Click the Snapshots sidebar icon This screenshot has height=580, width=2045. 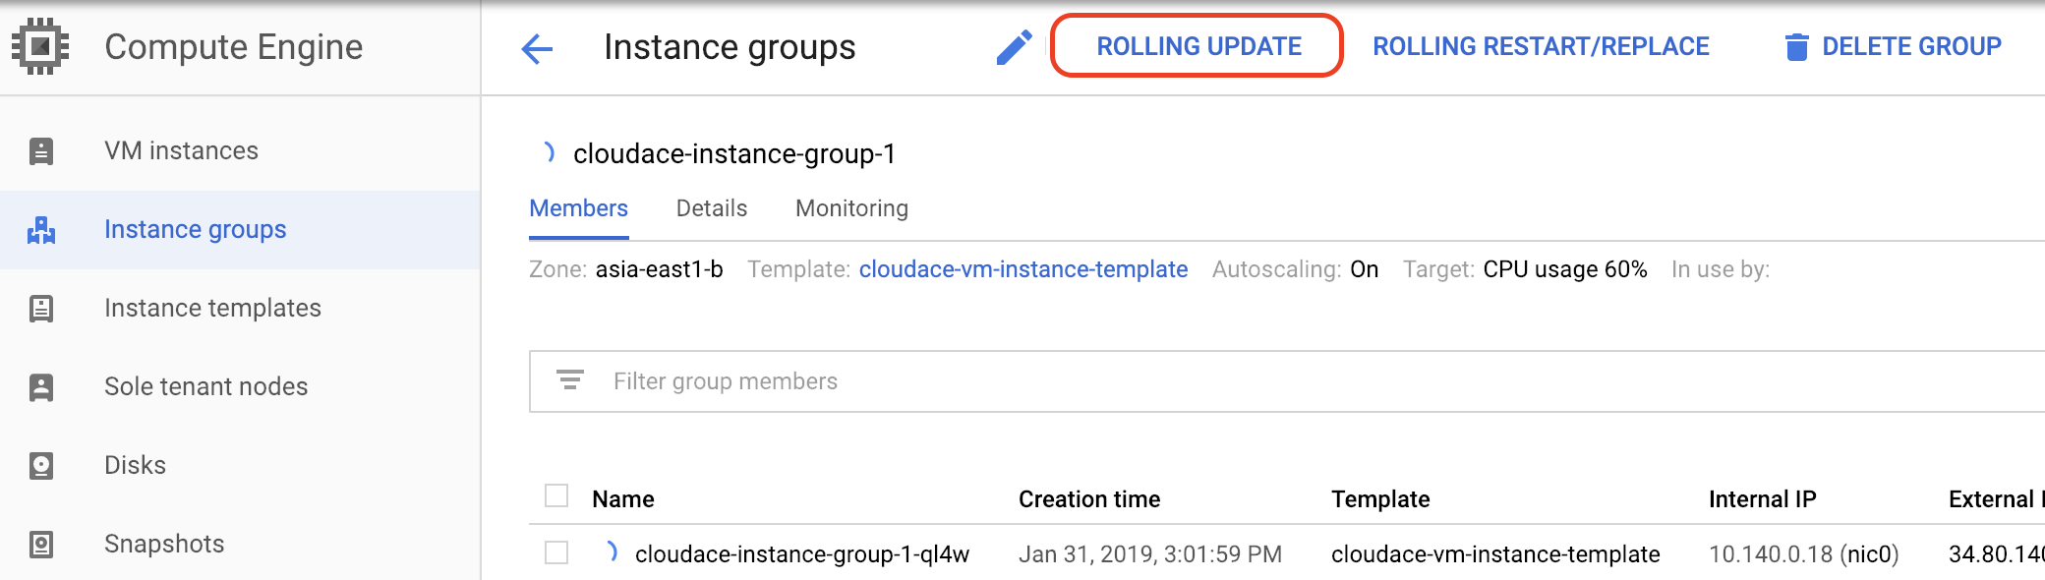click(41, 545)
